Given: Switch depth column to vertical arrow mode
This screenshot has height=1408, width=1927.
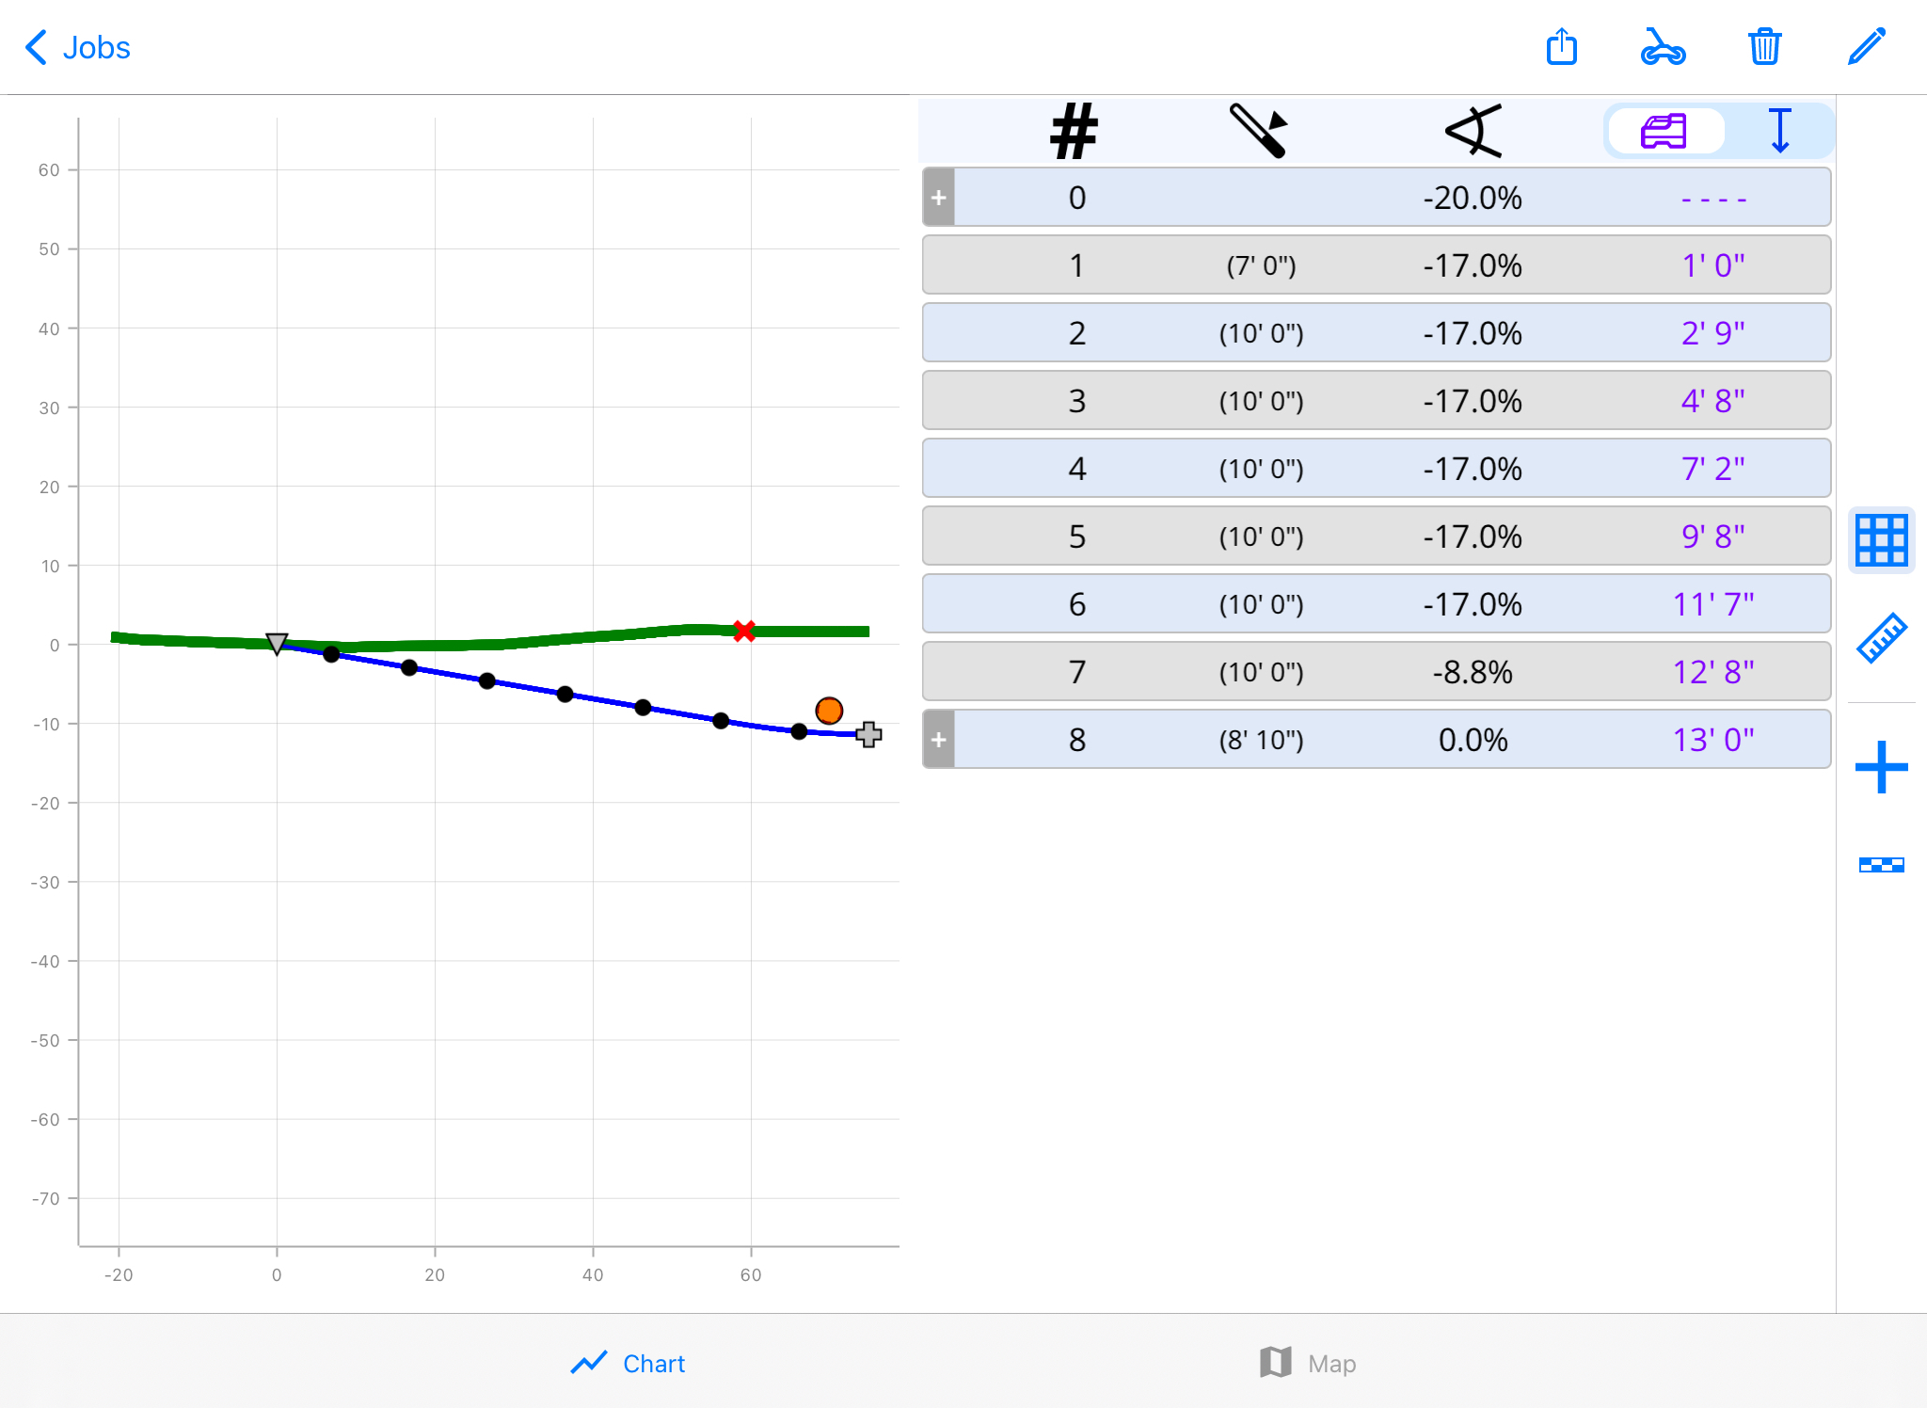Looking at the screenshot, I should point(1779,131).
